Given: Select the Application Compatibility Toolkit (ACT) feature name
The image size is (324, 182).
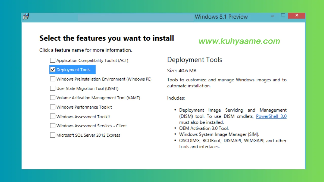Looking at the screenshot, I should (92, 60).
